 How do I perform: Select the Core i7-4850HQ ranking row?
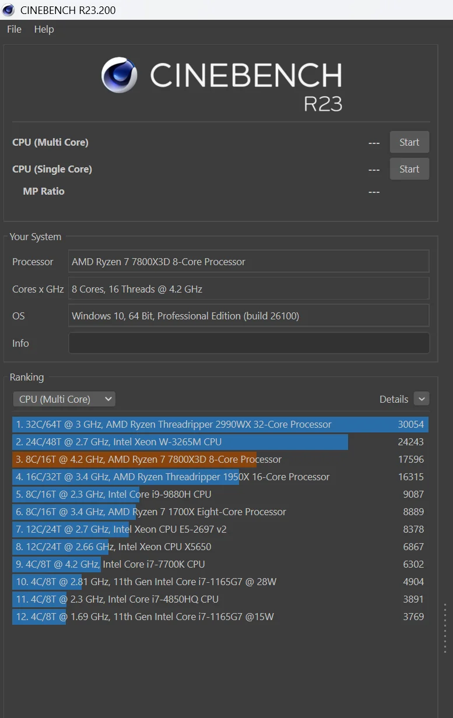(220, 599)
